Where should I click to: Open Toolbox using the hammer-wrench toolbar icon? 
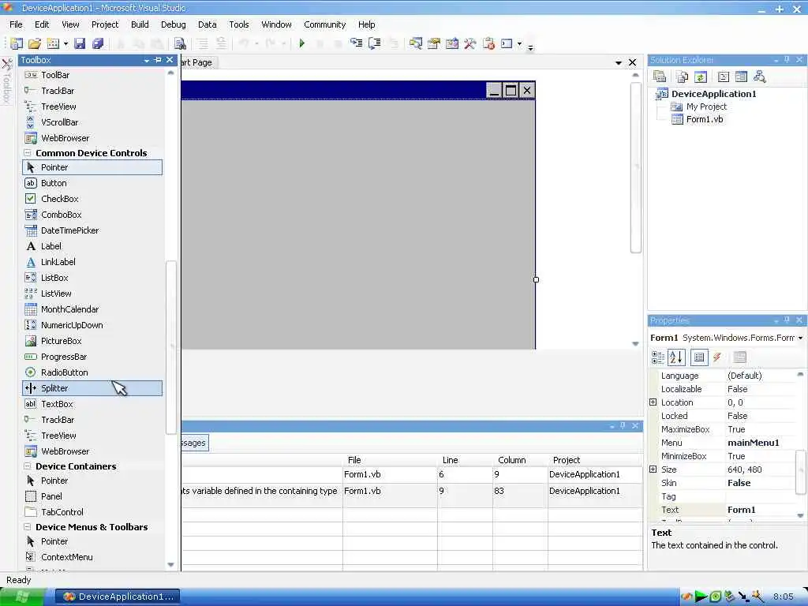(x=469, y=44)
